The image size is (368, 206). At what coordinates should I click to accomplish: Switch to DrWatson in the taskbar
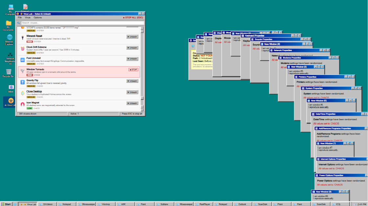[47, 204]
